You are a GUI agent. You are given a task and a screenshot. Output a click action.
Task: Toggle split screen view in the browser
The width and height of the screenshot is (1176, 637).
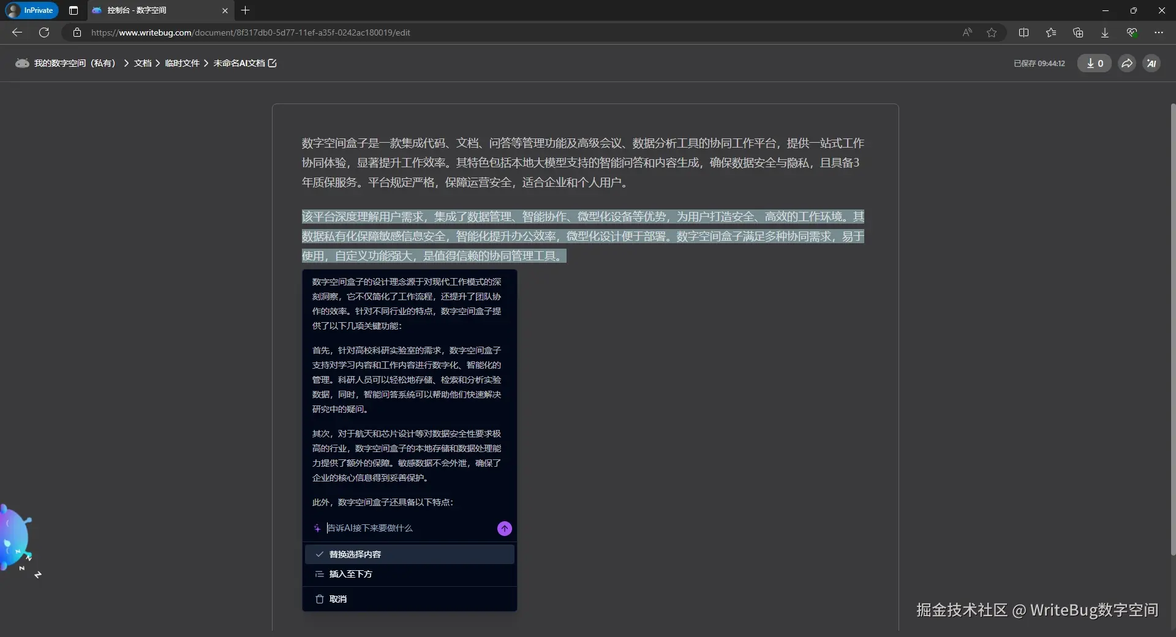[x=1024, y=32]
